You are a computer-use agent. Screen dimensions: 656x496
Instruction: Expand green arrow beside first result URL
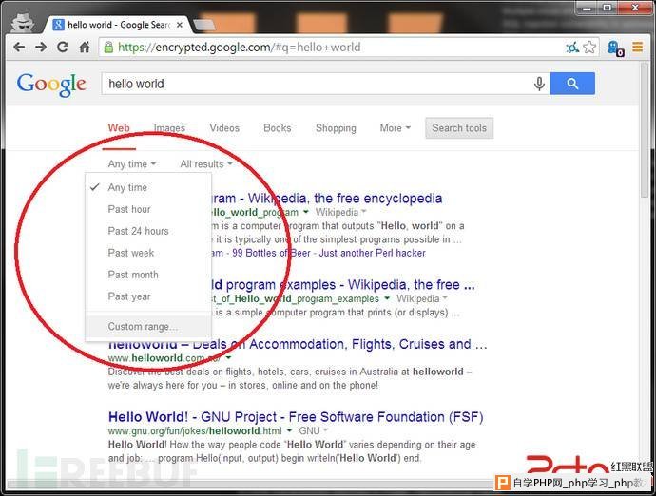[x=306, y=212]
